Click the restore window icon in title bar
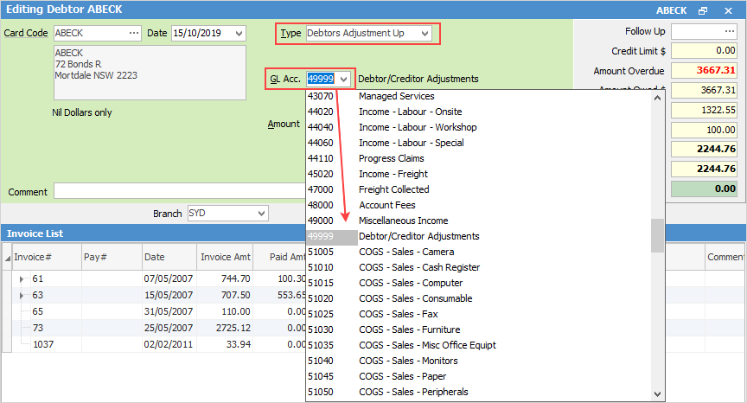The width and height of the screenshot is (747, 403). click(704, 10)
